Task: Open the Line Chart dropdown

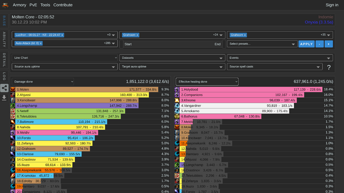Action: (64, 58)
